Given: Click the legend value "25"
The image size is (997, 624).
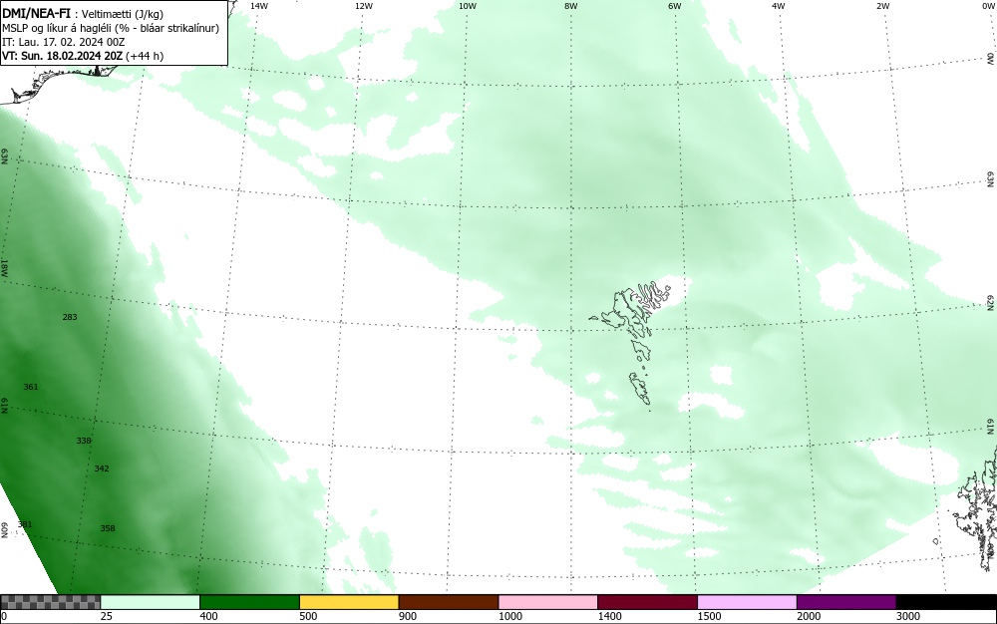Looking at the screenshot, I should point(107,616).
